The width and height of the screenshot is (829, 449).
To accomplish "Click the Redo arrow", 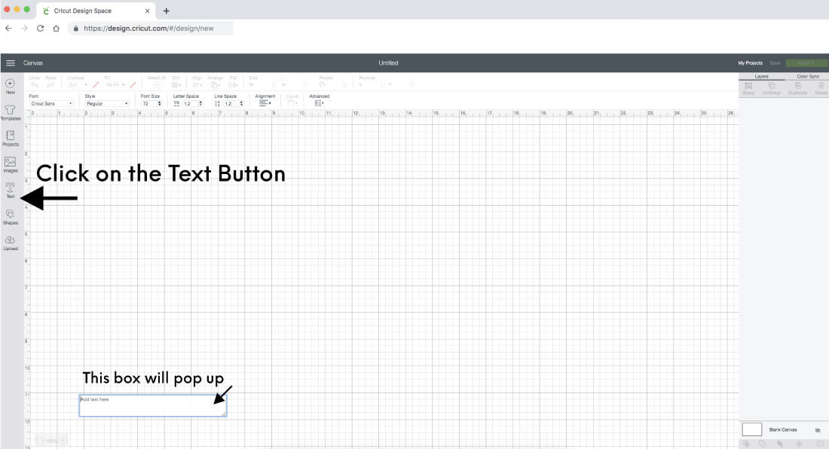I will pos(50,84).
